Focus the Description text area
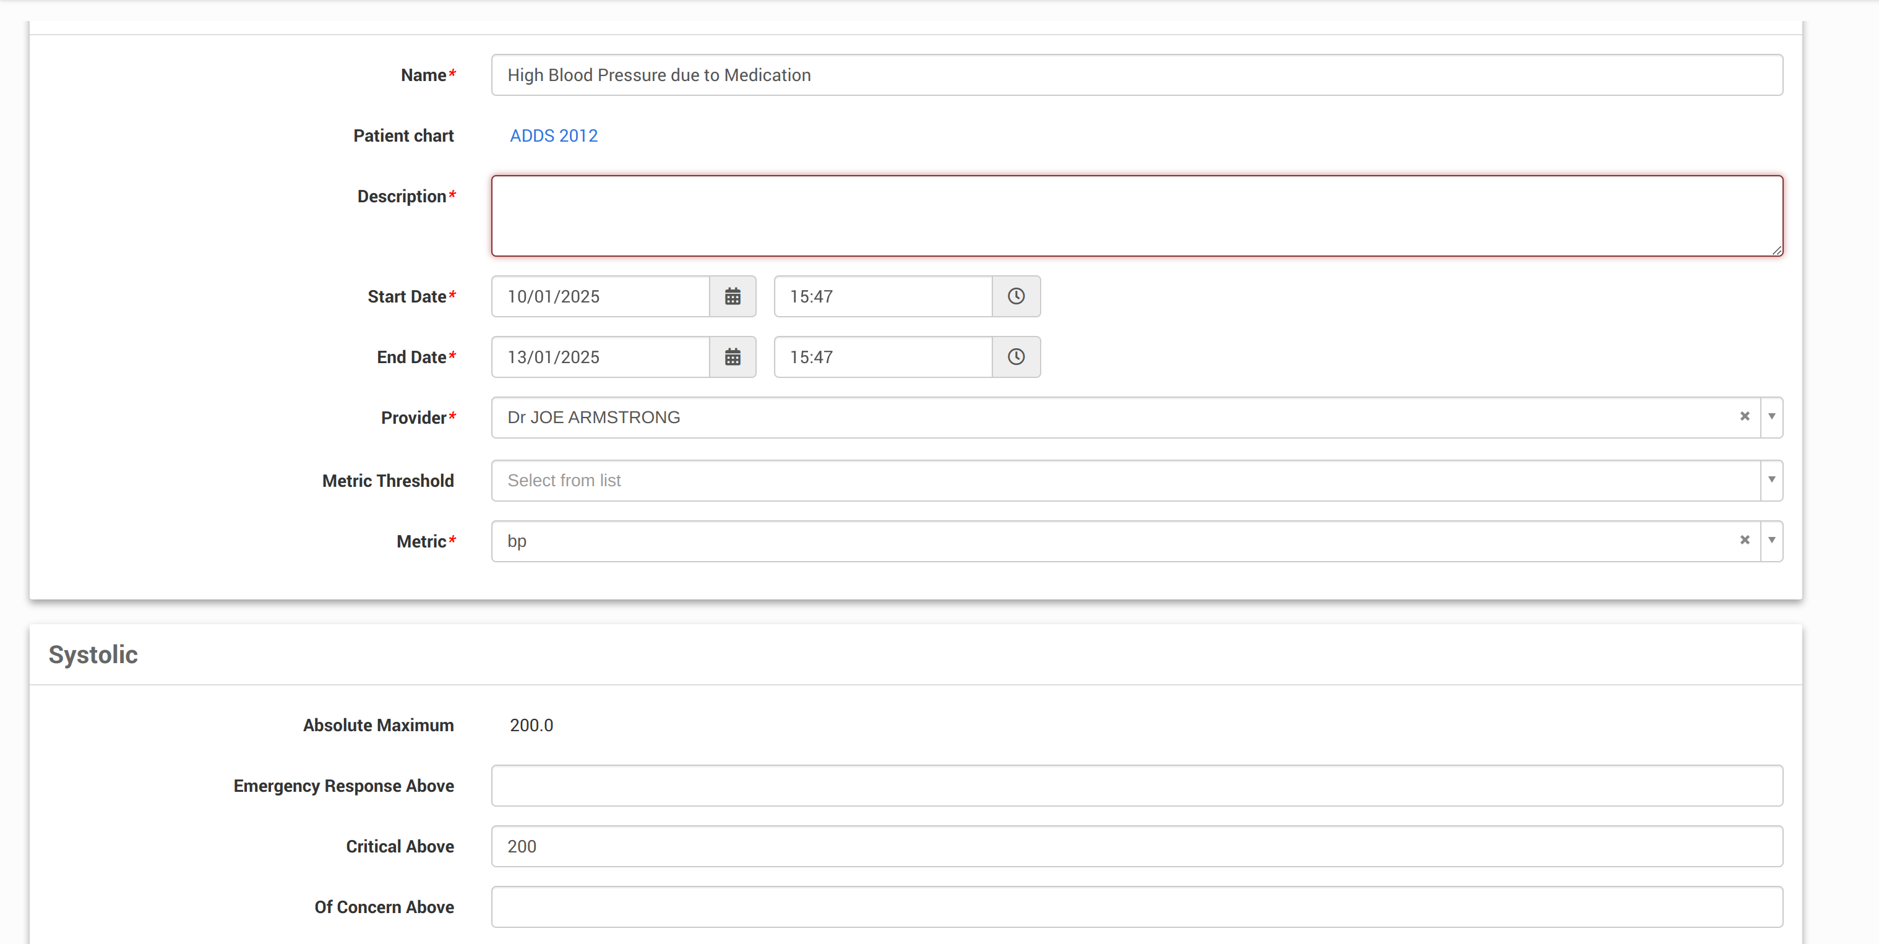1879x944 pixels. point(1137,215)
